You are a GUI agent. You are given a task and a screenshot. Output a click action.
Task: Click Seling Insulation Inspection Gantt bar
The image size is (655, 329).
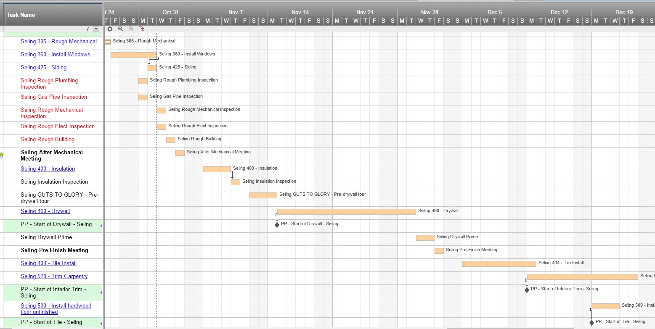click(235, 182)
